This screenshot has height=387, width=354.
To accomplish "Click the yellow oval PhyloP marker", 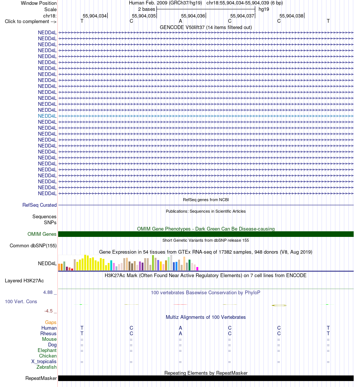I will coord(279,305).
